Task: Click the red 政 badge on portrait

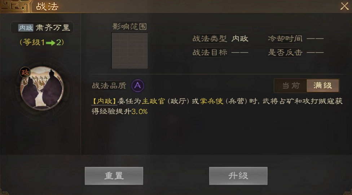Action: pyautogui.click(x=25, y=72)
